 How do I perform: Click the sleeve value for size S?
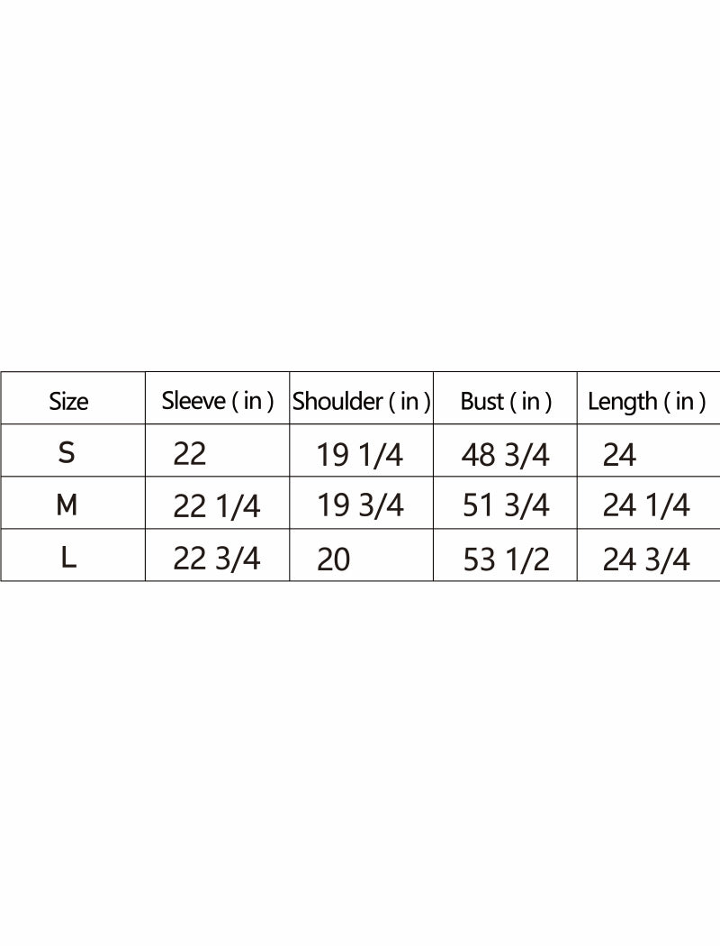(190, 453)
